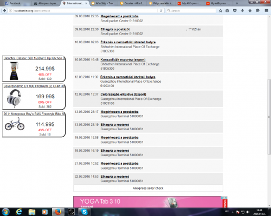
Task: Open the downloads arrow icon
Action: (x=242, y=11)
